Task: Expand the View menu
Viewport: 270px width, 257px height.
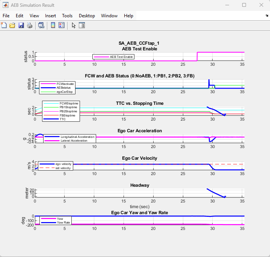Action: pos(34,16)
